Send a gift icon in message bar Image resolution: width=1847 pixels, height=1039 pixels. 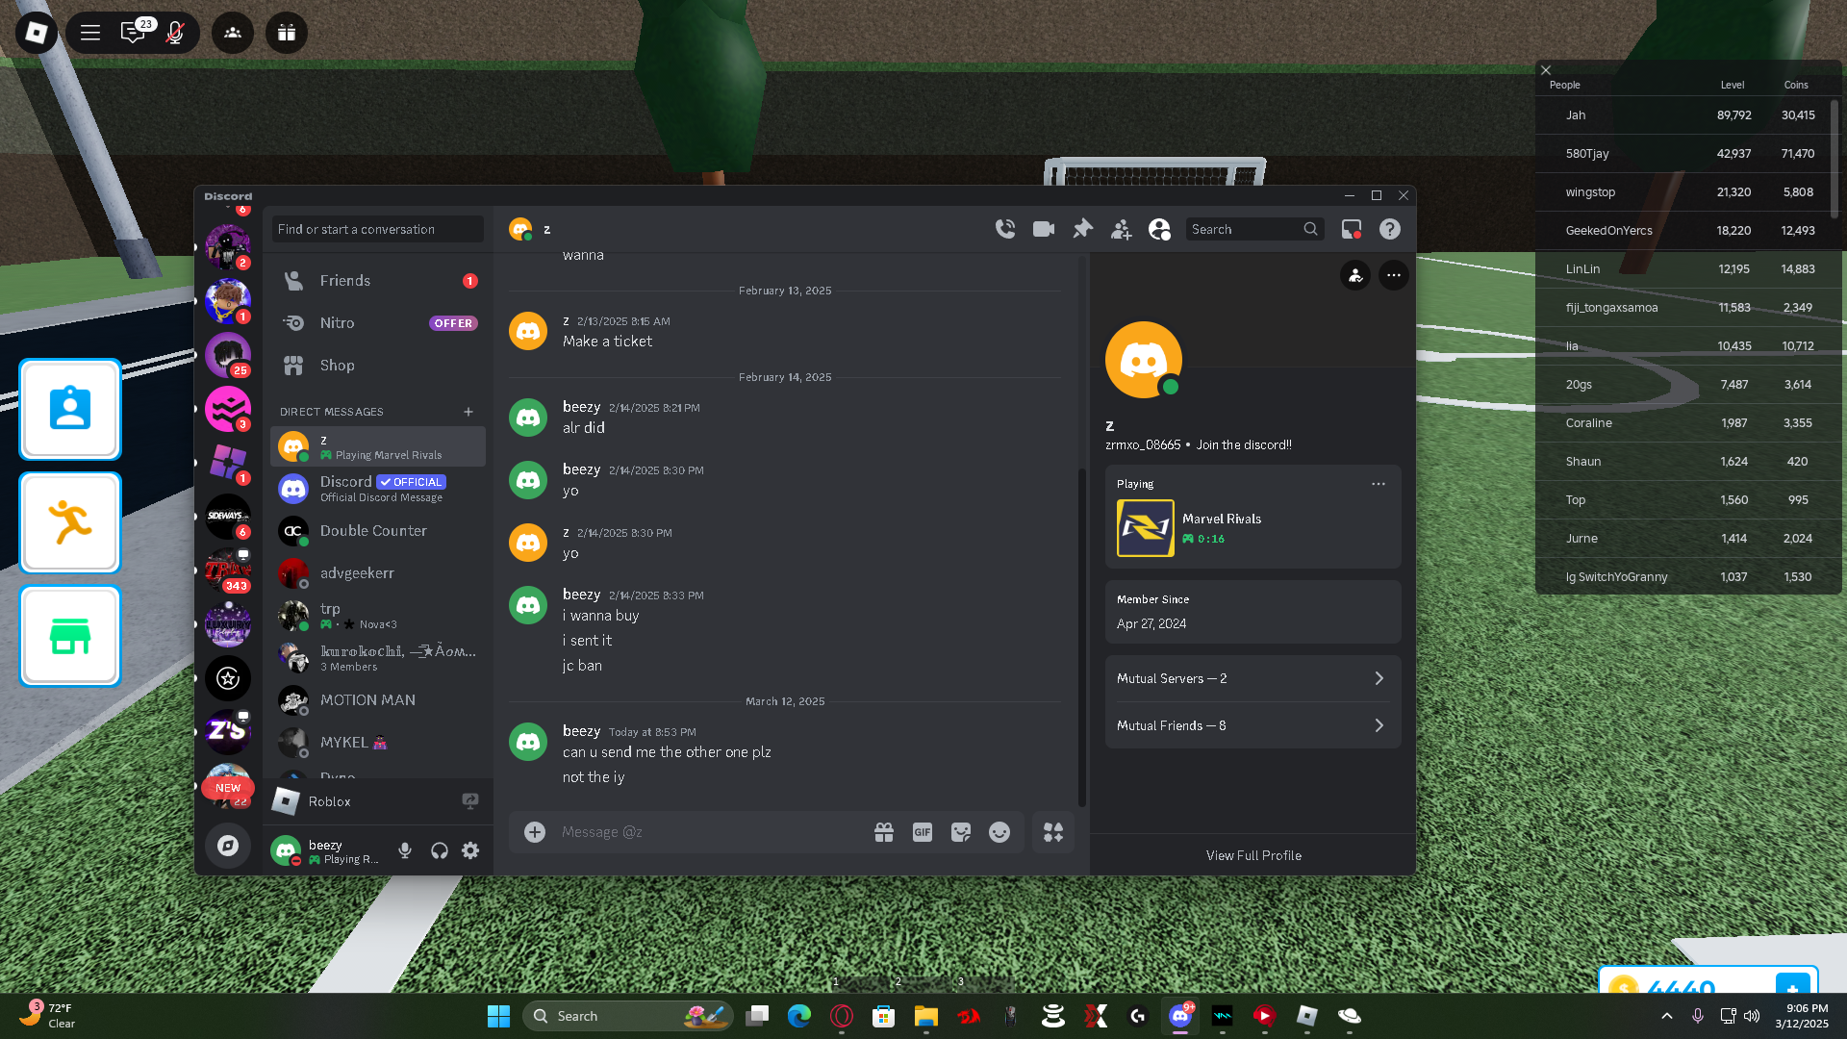pos(884,832)
